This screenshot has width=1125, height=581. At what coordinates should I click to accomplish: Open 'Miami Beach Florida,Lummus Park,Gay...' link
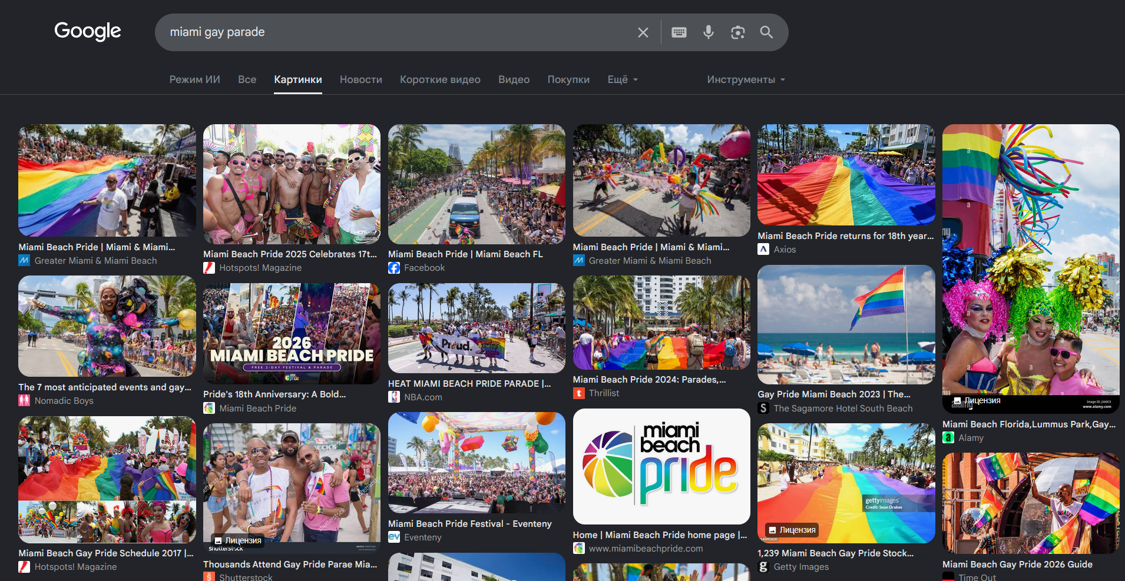point(1029,424)
